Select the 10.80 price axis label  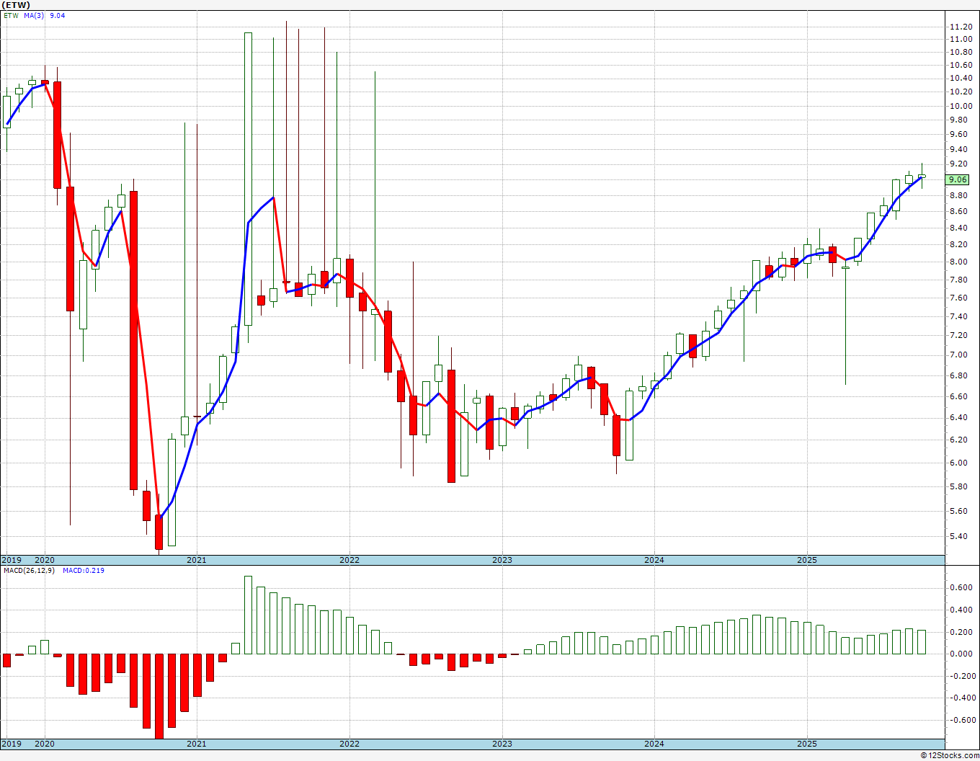(x=960, y=52)
